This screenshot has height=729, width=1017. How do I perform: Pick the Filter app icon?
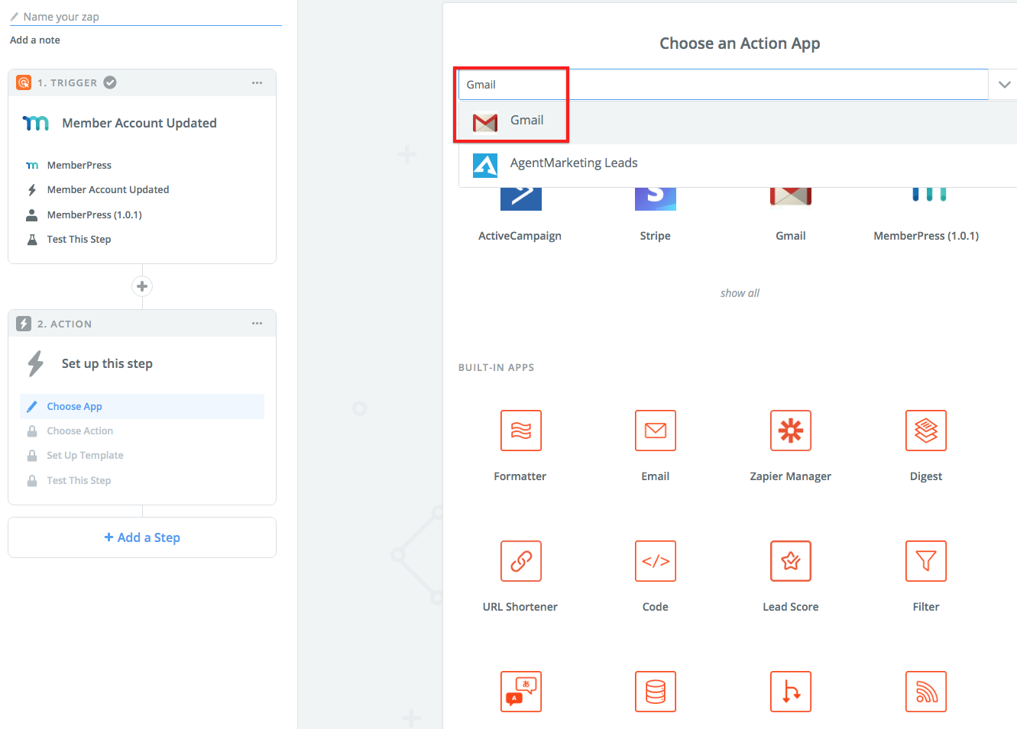tap(925, 561)
